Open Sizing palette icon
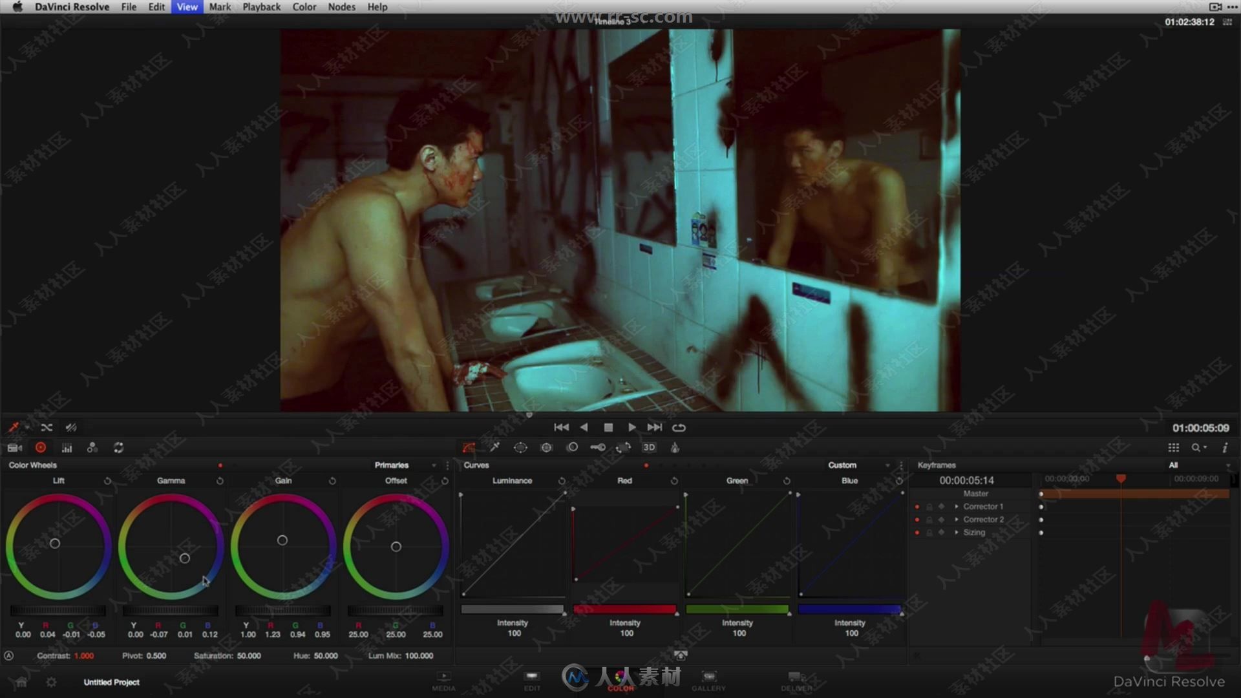The width and height of the screenshot is (1241, 698). pos(623,447)
